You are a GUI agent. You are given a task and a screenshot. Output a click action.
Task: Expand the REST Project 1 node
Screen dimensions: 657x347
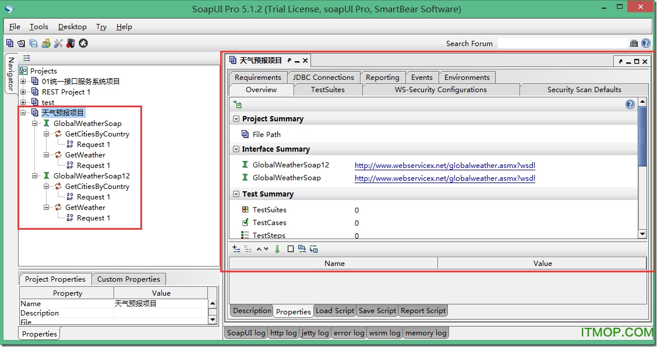[x=23, y=92]
